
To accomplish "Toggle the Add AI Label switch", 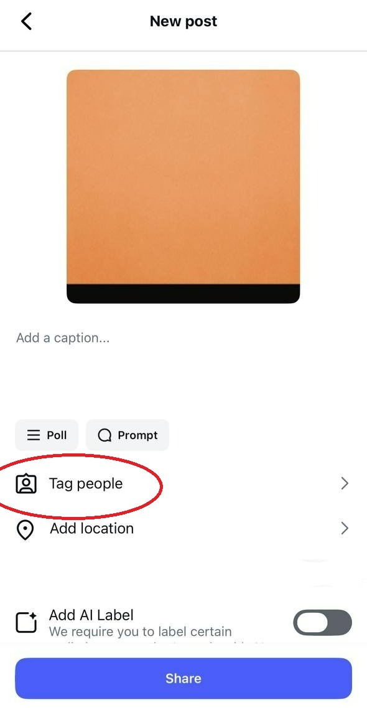I will click(x=322, y=622).
